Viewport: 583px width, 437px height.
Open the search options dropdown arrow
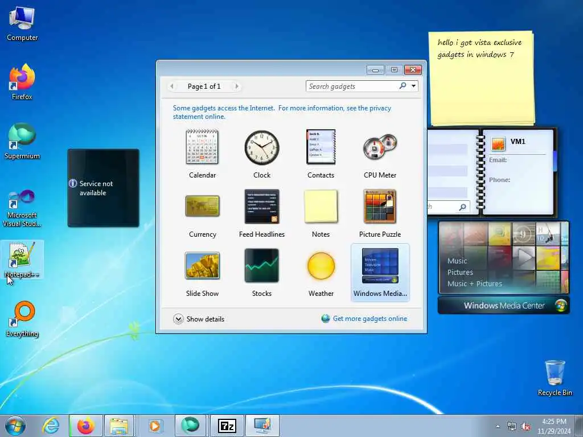[x=413, y=86]
